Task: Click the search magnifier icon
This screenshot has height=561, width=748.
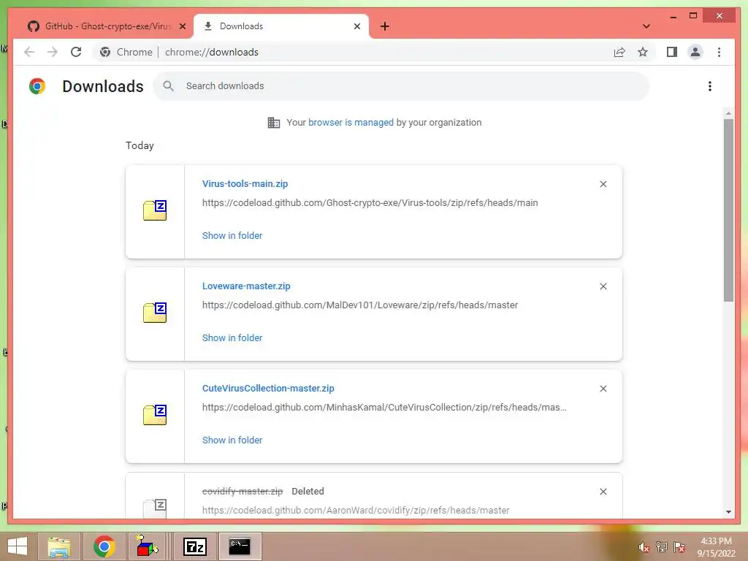Action: click(x=168, y=86)
